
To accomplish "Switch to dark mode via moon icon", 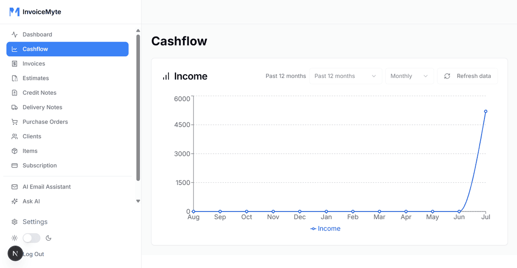I will [x=48, y=238].
